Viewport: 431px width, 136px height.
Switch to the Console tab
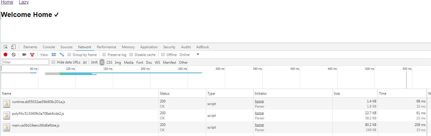coord(49,47)
